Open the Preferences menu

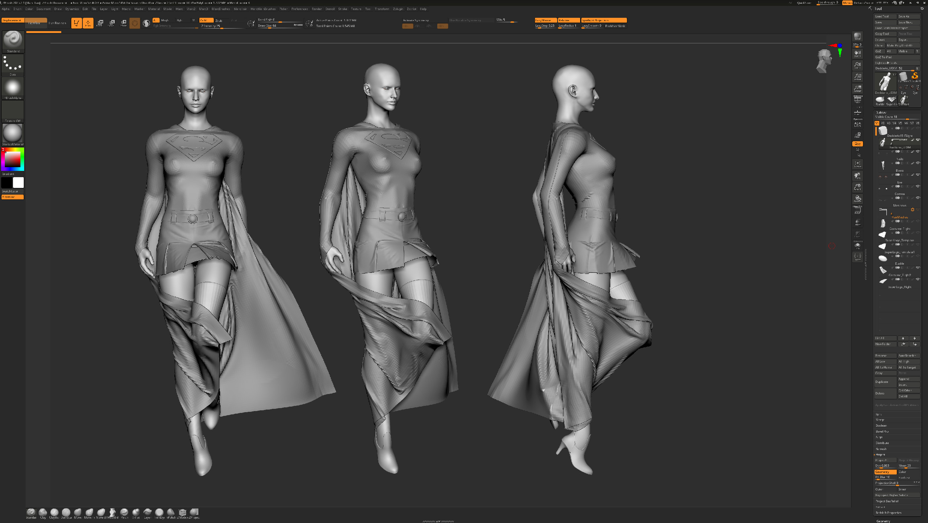pos(300,9)
